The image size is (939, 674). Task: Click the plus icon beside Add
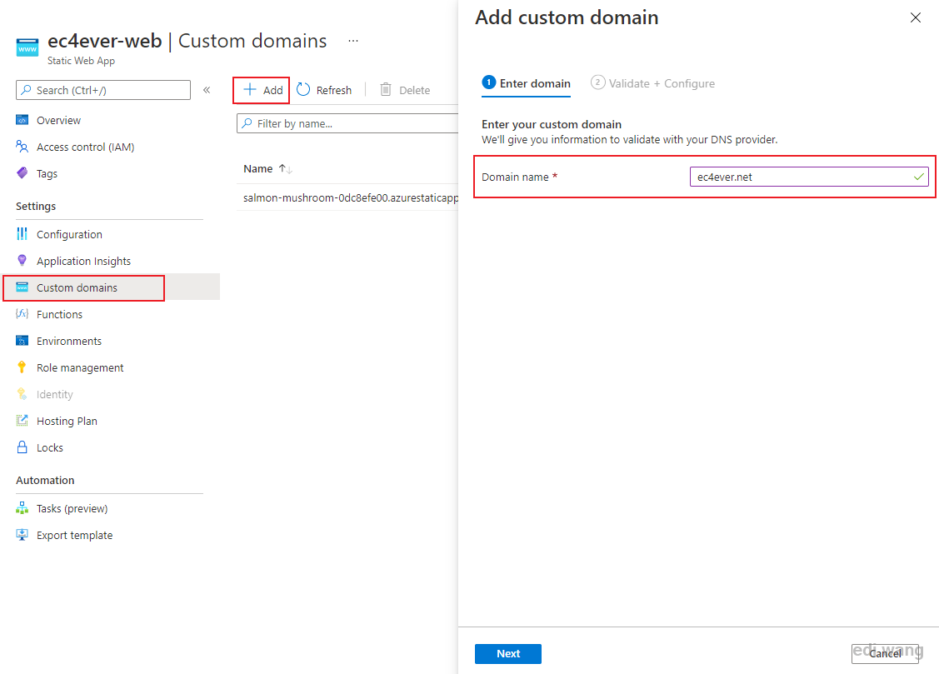tap(250, 90)
